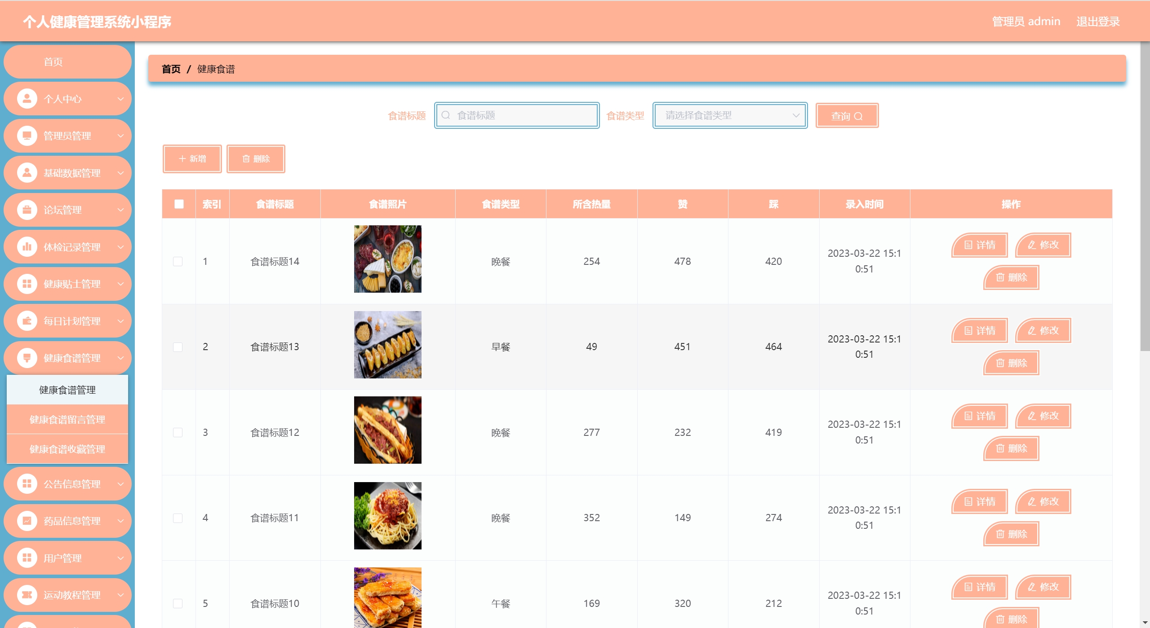Click the 退出登录 link
This screenshot has width=1150, height=628.
pyautogui.click(x=1097, y=22)
